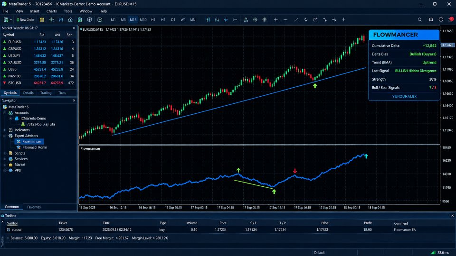
Task: Click the grid toolbar icon left of zoom in
Action: click(265, 20)
